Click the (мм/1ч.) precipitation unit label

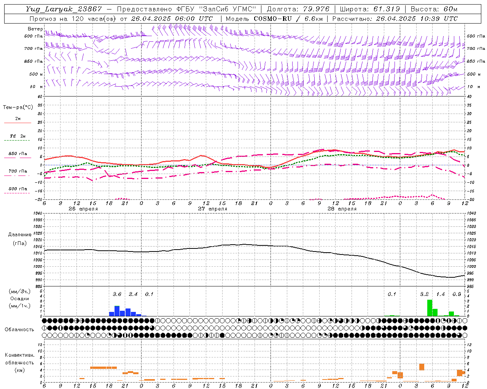coord(19,306)
